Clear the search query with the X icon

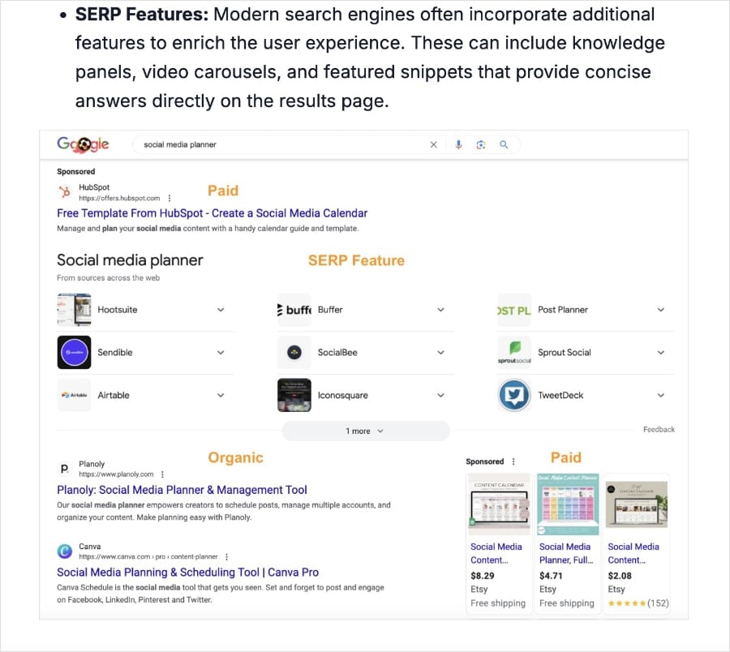click(433, 144)
